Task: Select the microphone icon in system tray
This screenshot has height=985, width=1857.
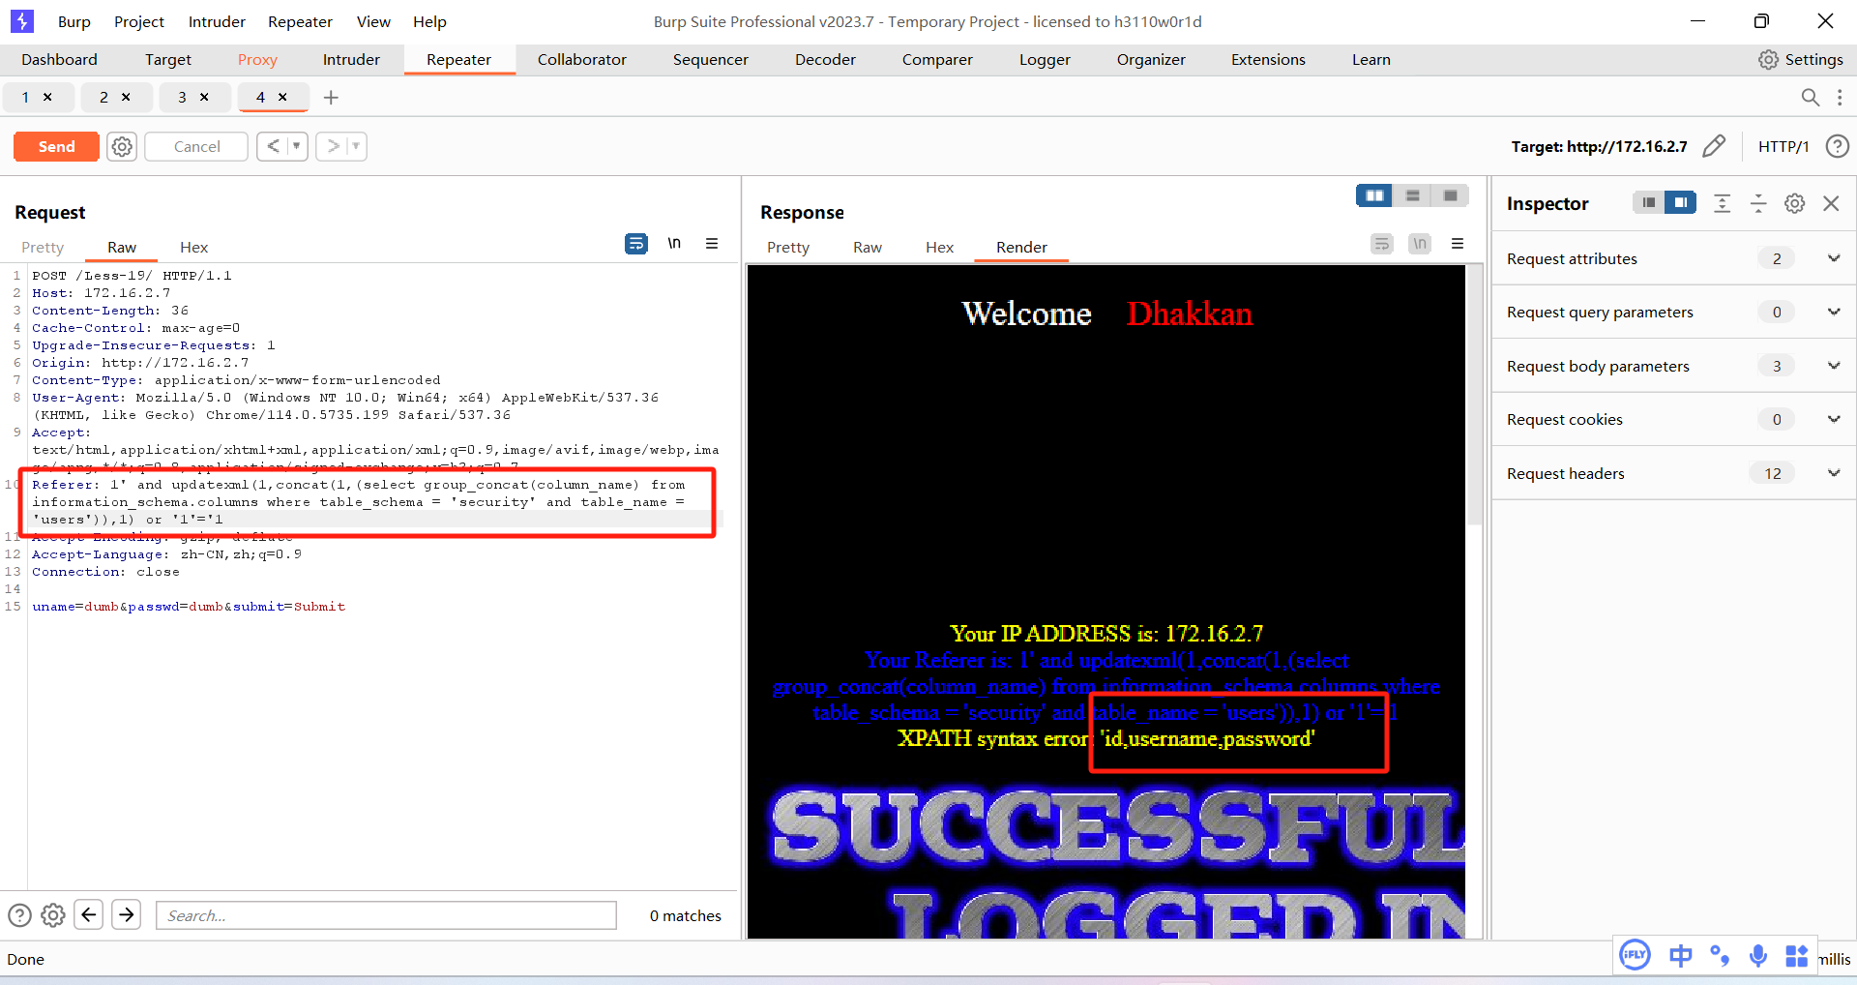Action: click(1758, 957)
